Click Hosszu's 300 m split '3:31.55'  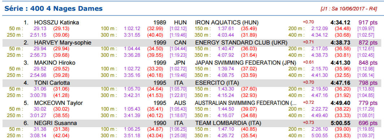(132, 35)
